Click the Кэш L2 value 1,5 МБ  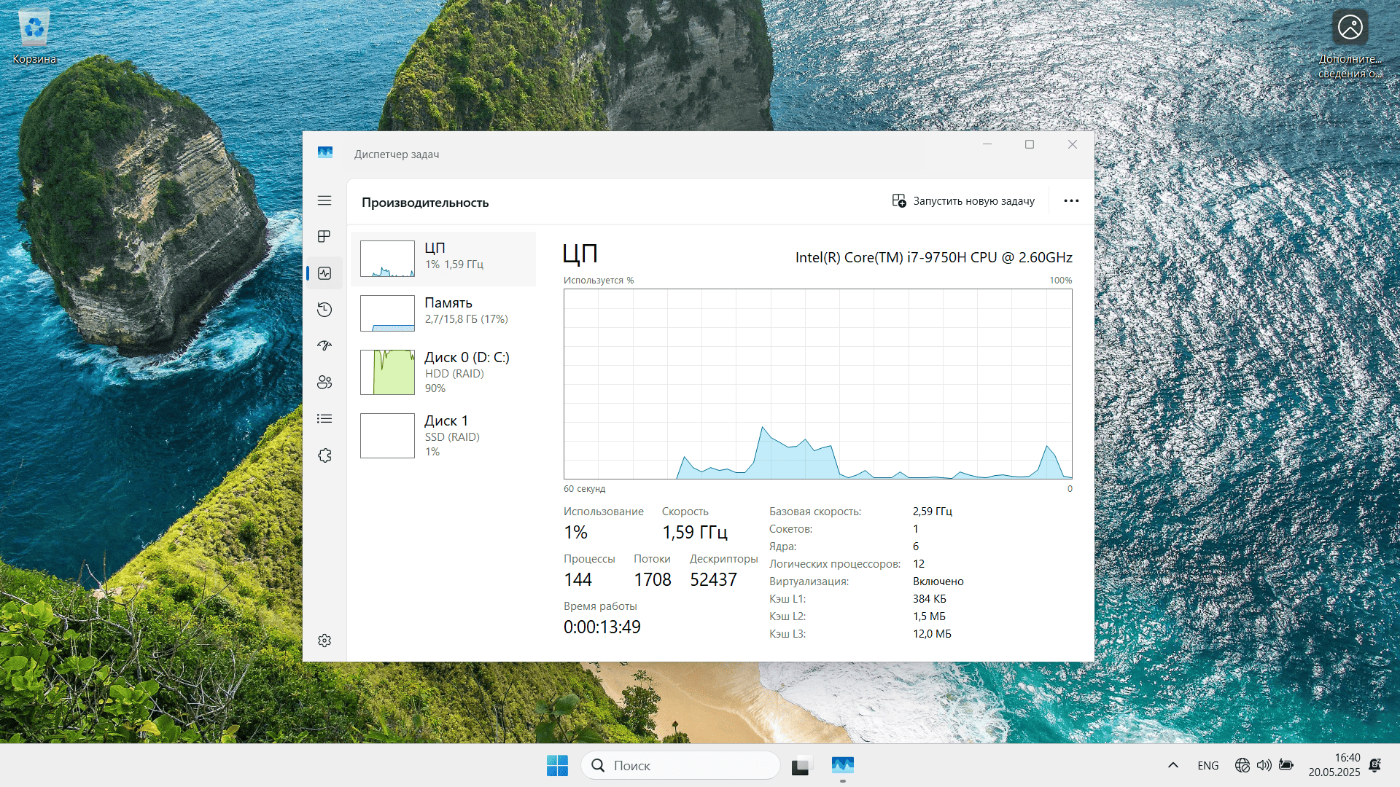pyautogui.click(x=930, y=616)
